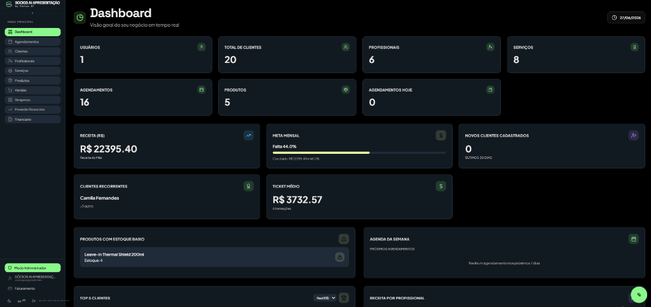The height and width of the screenshot is (307, 651).
Task: Open Agendamentos in the sidebar
Action: point(32,42)
